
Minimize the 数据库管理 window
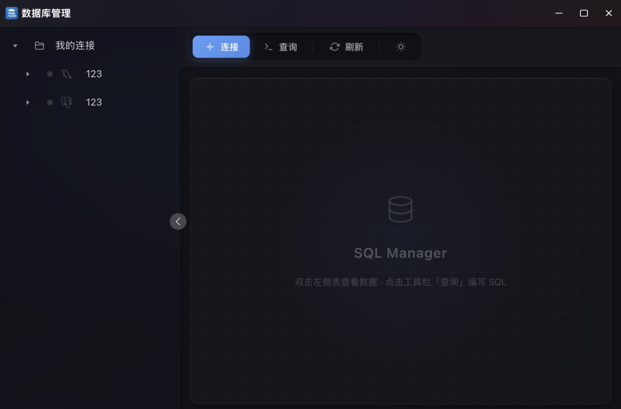tap(559, 13)
